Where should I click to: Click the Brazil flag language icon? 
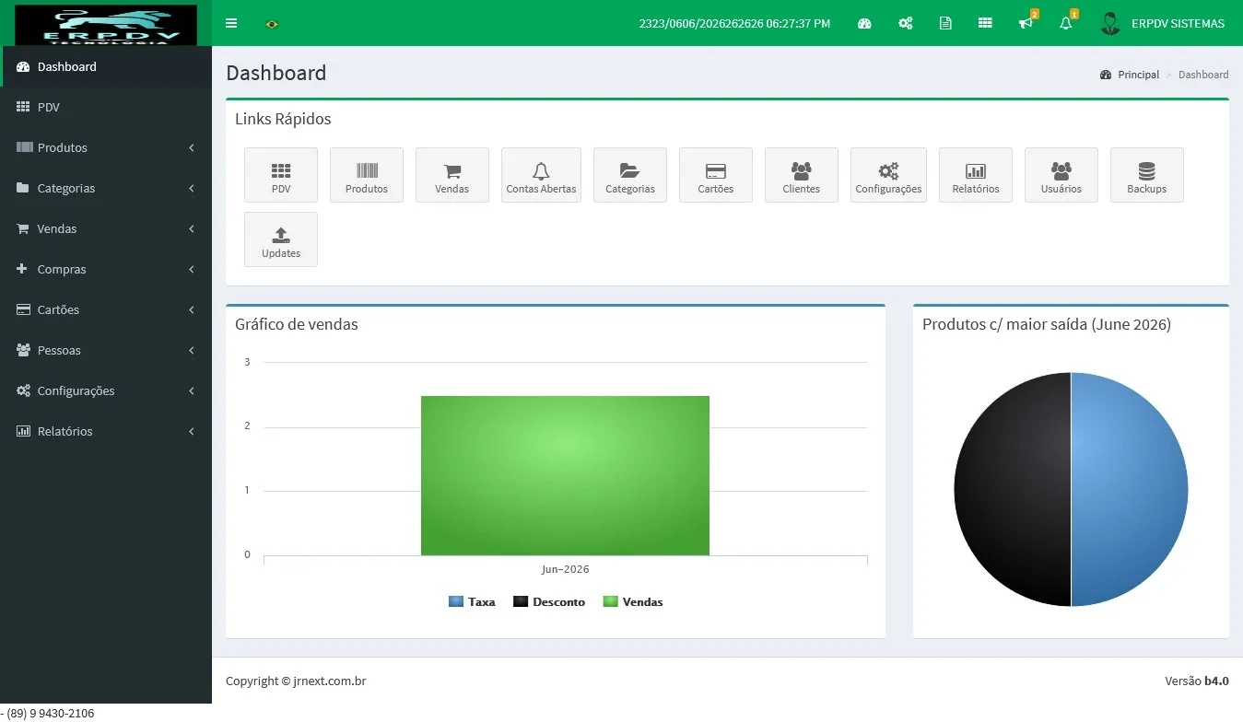272,24
